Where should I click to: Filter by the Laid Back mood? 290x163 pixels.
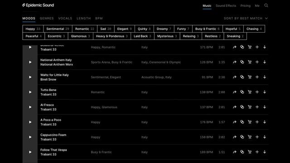coord(142,36)
